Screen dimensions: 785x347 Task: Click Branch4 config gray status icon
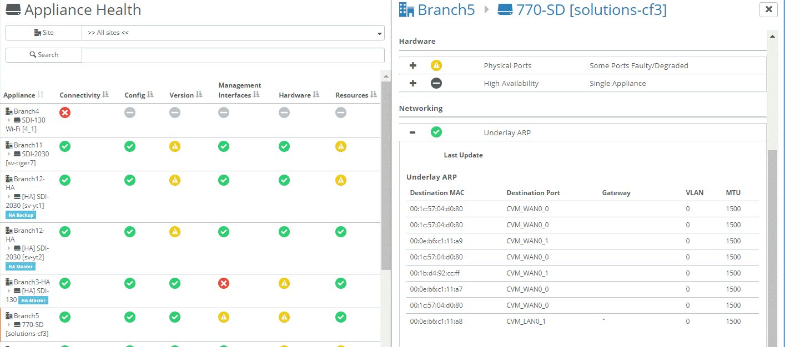pyautogui.click(x=130, y=113)
